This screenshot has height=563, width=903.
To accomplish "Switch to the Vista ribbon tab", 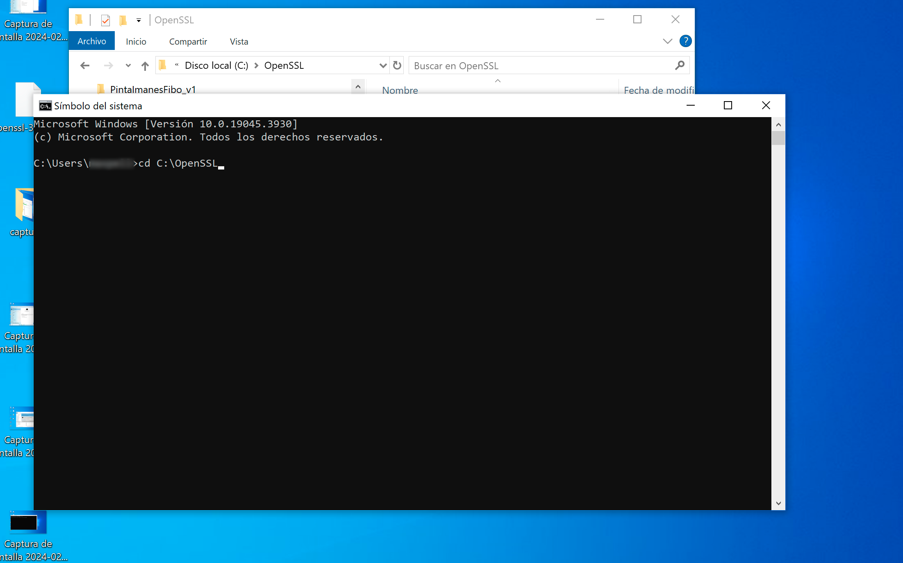I will pyautogui.click(x=239, y=42).
